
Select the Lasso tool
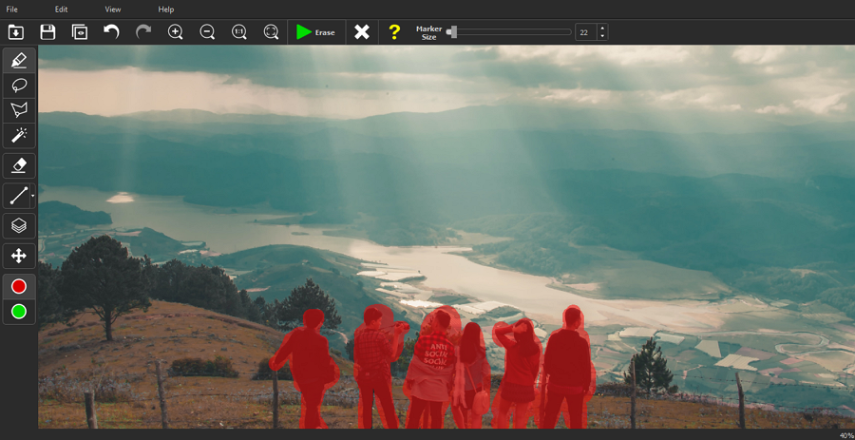point(19,86)
